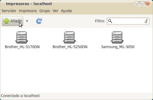Minimize the Impresoras window
153x100 pixels.
coord(137,4)
